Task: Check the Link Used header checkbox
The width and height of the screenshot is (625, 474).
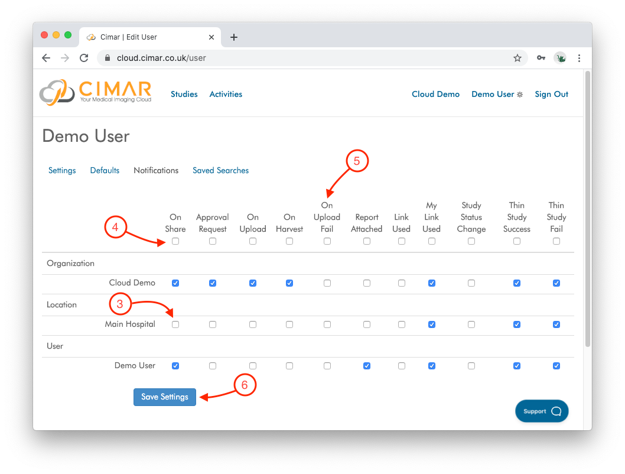Action: click(402, 241)
